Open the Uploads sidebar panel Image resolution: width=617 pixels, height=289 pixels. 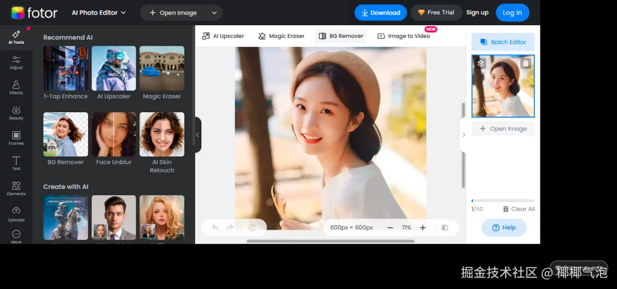16,214
